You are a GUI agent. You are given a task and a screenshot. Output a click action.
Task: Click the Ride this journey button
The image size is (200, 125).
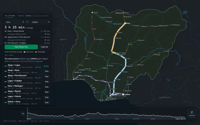pos(21,47)
